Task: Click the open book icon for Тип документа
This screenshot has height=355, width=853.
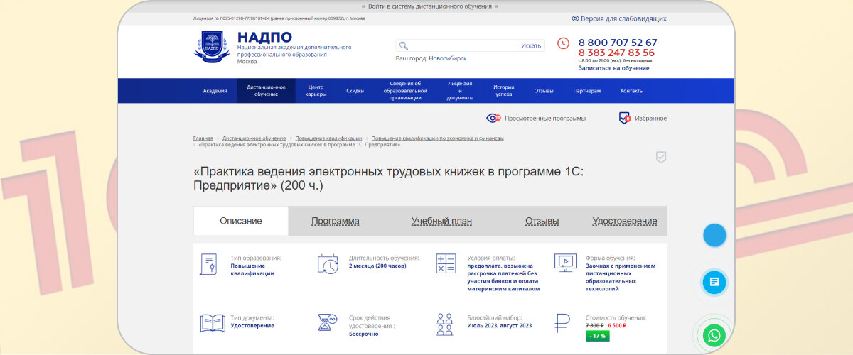Action: pyautogui.click(x=213, y=324)
